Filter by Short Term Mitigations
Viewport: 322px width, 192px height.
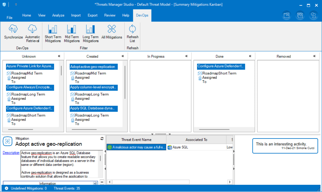coord(53,29)
